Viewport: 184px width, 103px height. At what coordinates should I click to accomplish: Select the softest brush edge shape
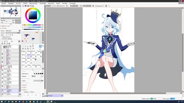coord(34,74)
